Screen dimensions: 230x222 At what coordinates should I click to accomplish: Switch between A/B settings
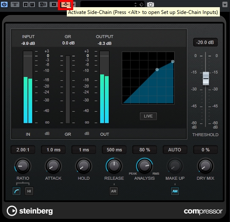(43, 5)
